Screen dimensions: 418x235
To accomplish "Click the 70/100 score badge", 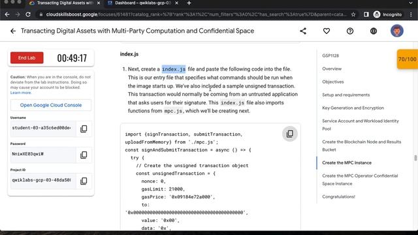I will tap(407, 59).
